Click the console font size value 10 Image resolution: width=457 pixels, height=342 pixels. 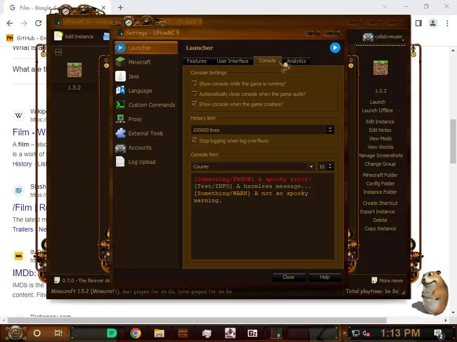[x=322, y=167]
